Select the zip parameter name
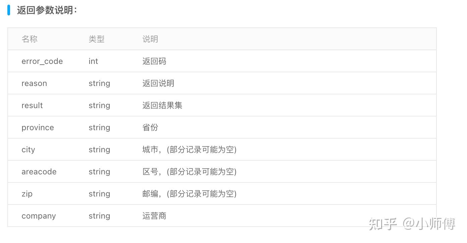Image resolution: width=467 pixels, height=243 pixels. coord(27,194)
